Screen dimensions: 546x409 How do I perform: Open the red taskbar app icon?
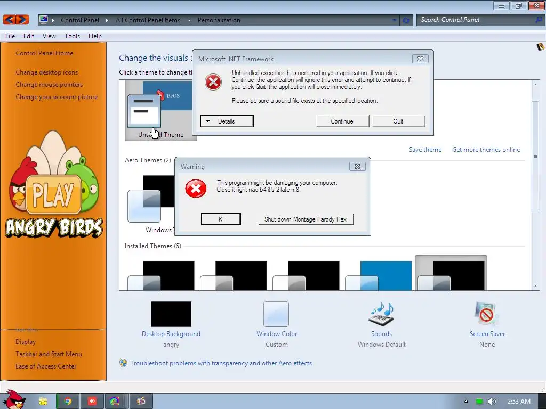[92, 402]
